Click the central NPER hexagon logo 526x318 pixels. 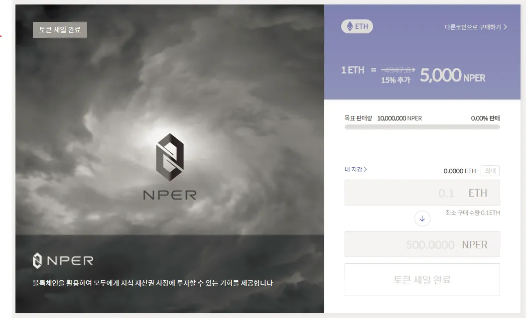point(170,157)
